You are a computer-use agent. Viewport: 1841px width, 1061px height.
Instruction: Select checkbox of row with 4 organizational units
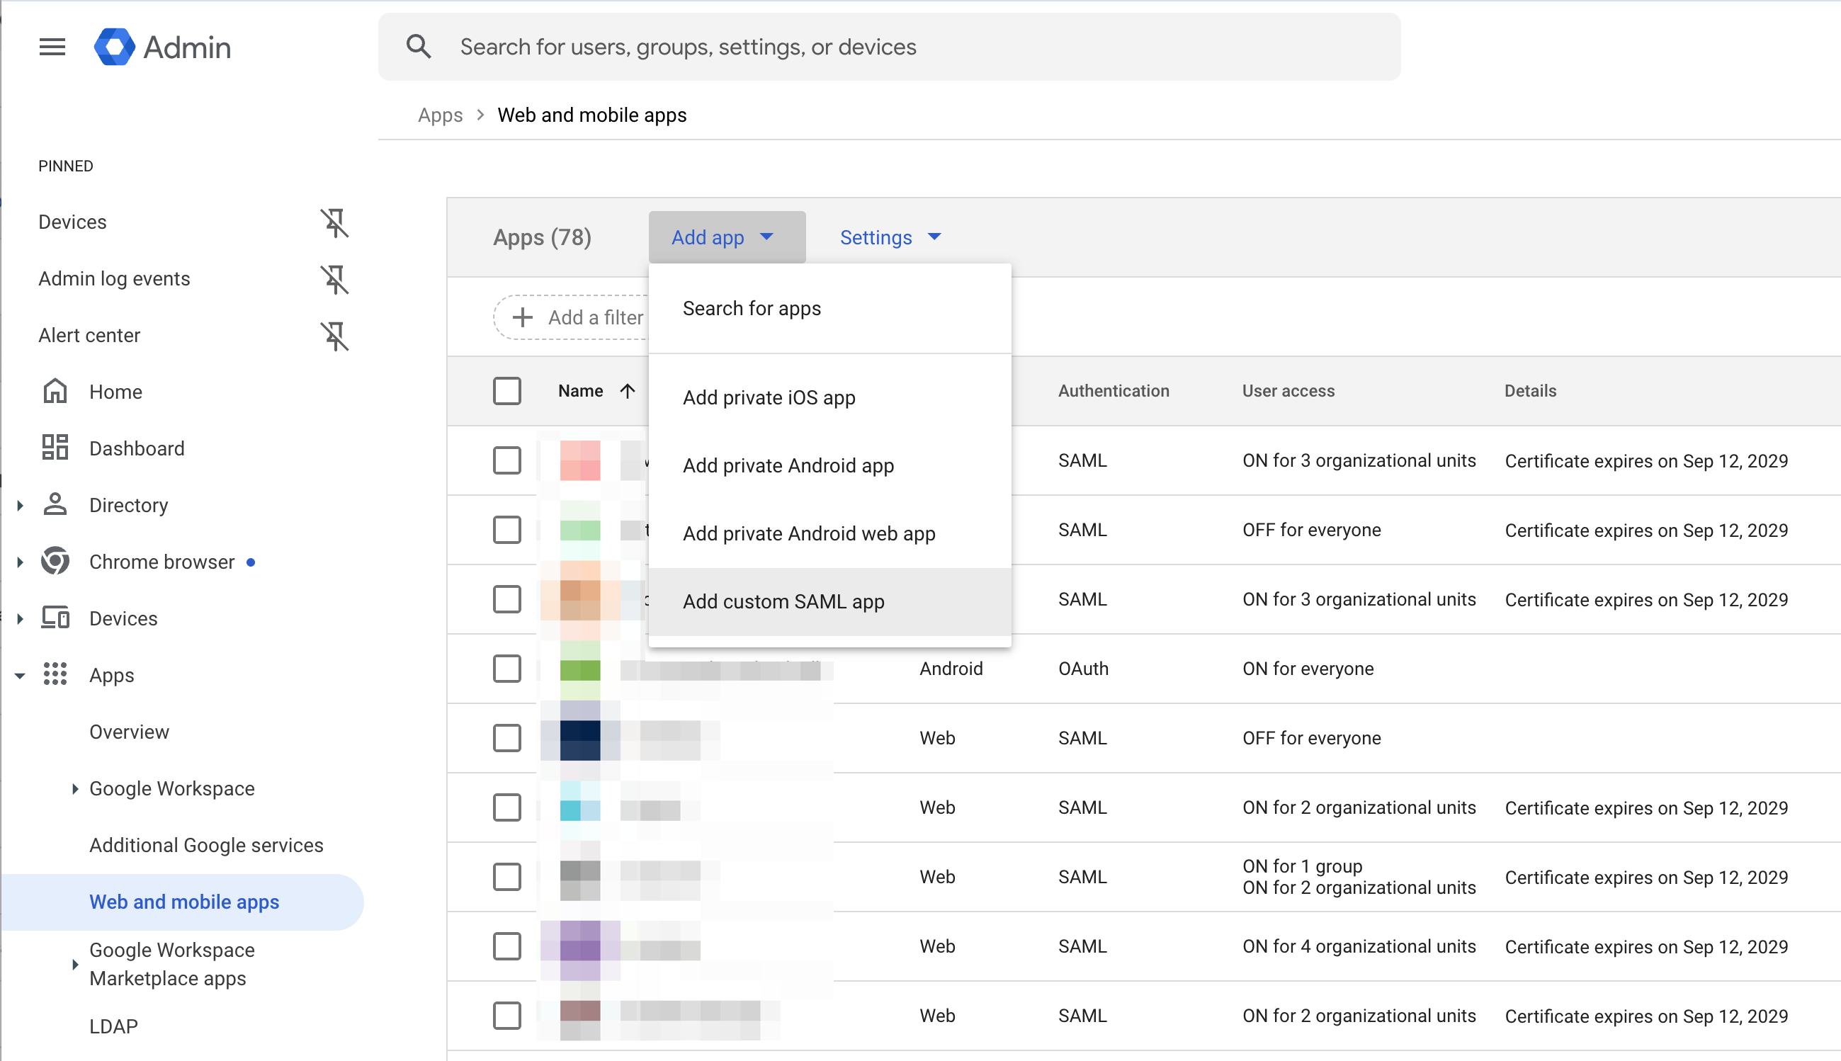[506, 946]
